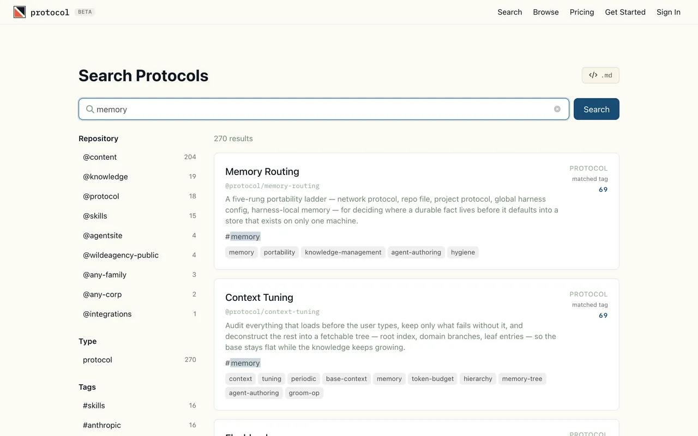The width and height of the screenshot is (698, 436).
Task: Go to Pricing page
Action: point(582,12)
